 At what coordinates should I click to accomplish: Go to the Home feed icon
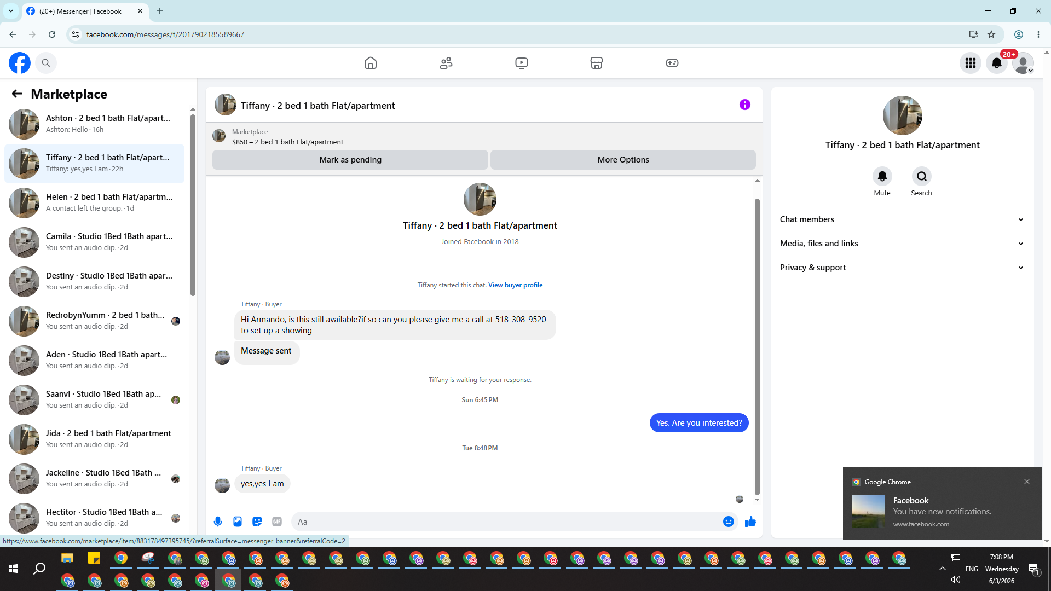pyautogui.click(x=371, y=63)
